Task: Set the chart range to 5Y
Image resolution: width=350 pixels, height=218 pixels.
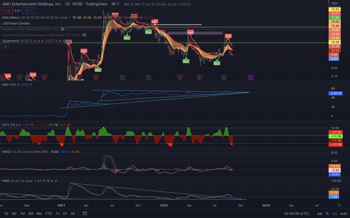Action: tap(65, 213)
